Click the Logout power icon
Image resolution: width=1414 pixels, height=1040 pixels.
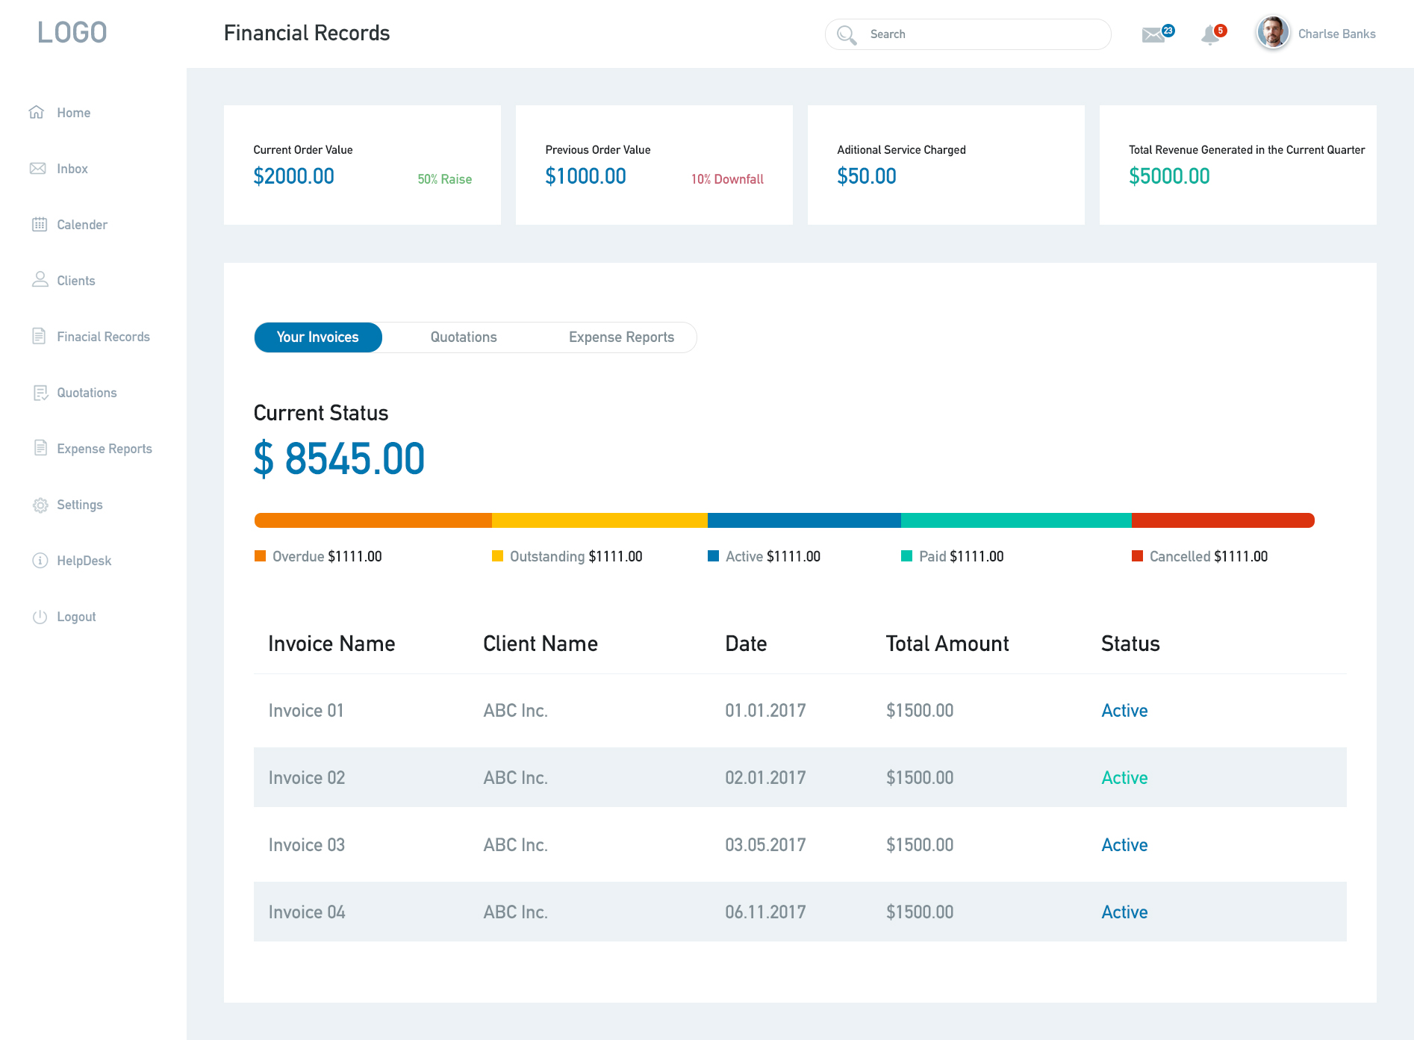pyautogui.click(x=40, y=617)
